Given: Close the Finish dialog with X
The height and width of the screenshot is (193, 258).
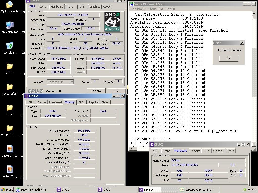Looking at the screenshot, I should 242,43.
